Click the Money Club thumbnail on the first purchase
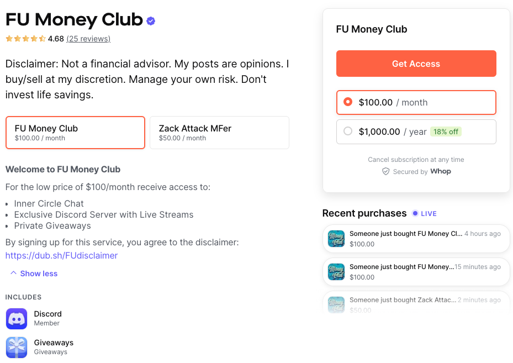Viewport: 513px width, 363px height. click(x=336, y=239)
